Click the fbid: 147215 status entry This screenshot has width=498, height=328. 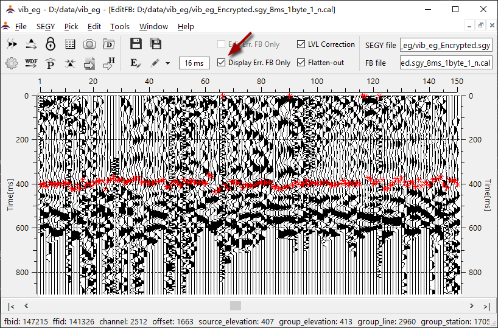pos(26,322)
